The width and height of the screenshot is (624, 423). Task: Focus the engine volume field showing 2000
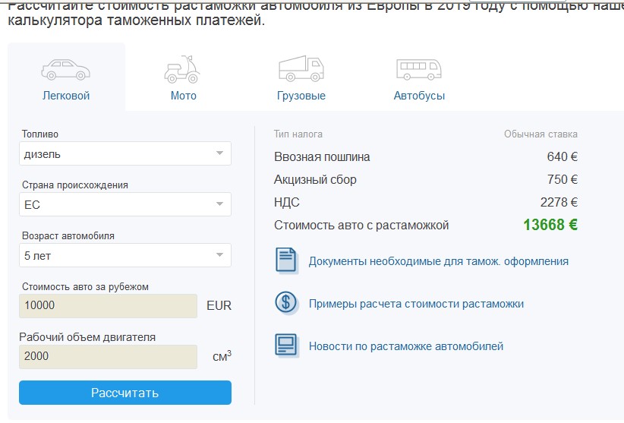(x=108, y=357)
